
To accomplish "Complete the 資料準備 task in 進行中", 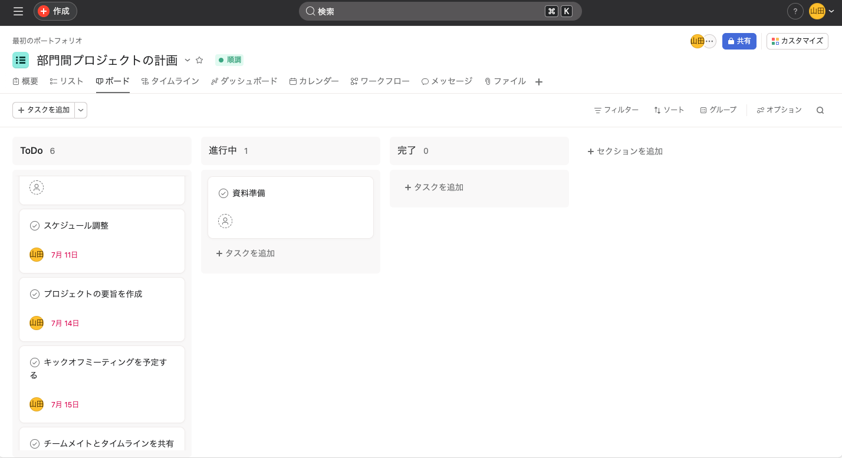I will [x=223, y=193].
